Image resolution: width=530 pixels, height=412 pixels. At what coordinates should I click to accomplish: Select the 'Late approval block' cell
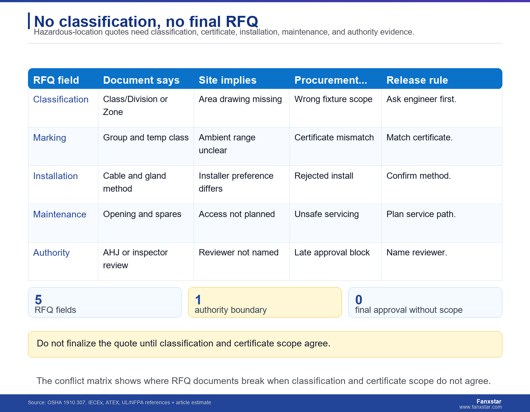(x=335, y=262)
